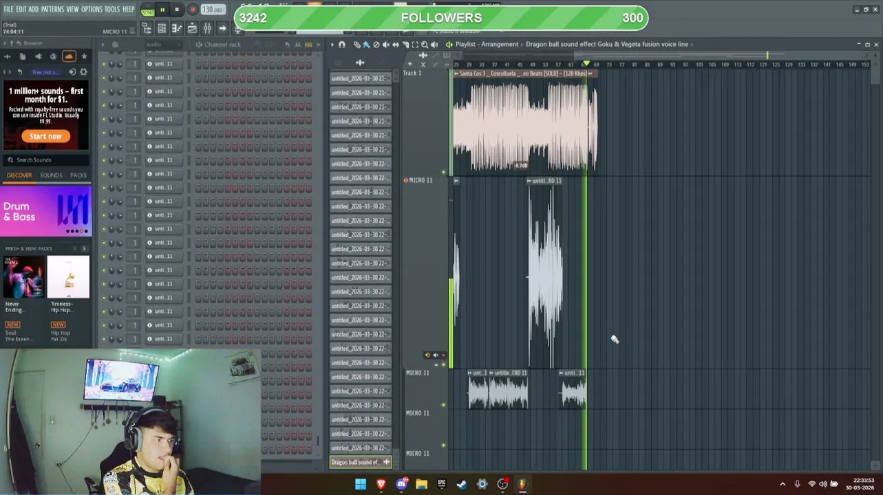
Task: Open the PATTERNS menu
Action: tap(52, 9)
